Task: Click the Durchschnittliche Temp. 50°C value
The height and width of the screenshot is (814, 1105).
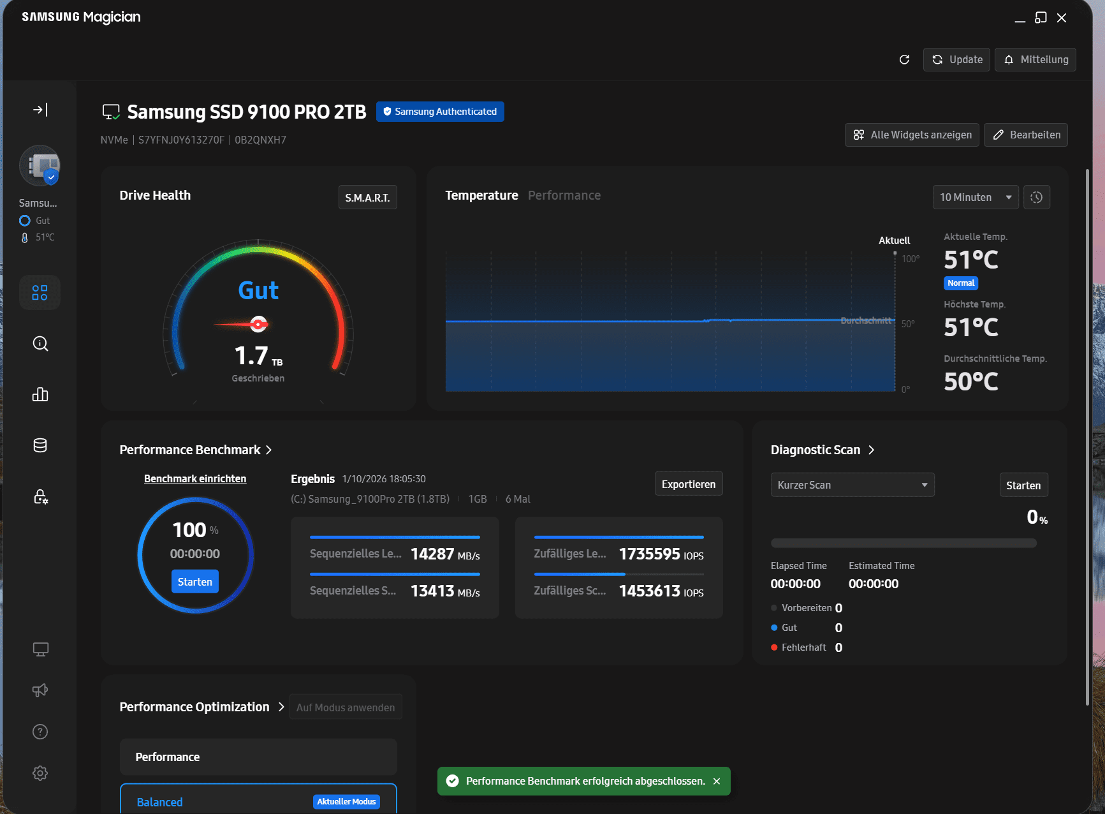Action: [971, 381]
